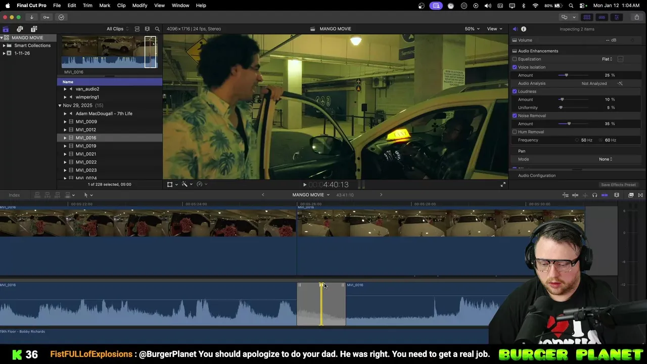
Task: Open the MANGO MOVIE project dropdown in timeline
Action: pos(311,195)
